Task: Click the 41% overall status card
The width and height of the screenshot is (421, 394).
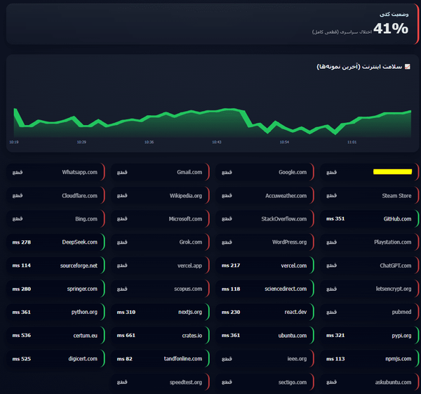Action: [x=213, y=24]
